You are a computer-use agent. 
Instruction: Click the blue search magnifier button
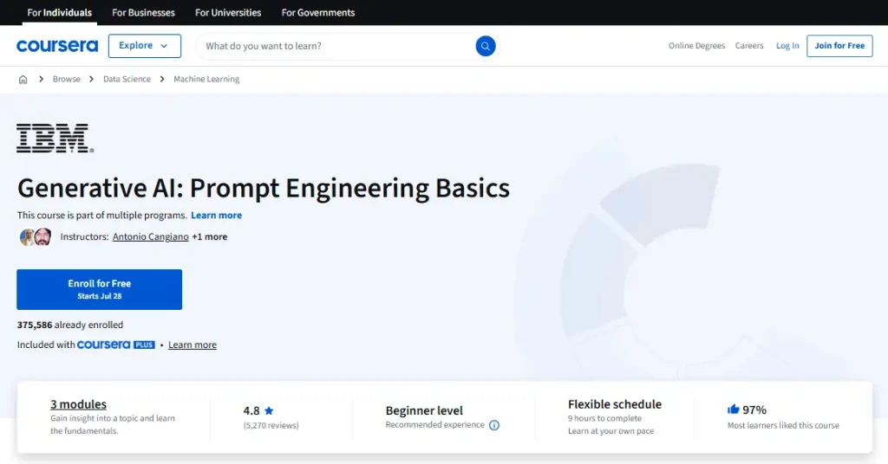[486, 46]
